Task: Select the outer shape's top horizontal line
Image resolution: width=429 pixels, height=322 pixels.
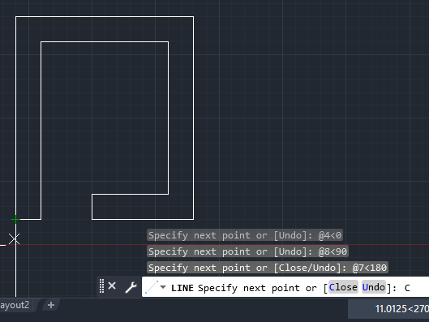Action: point(105,17)
